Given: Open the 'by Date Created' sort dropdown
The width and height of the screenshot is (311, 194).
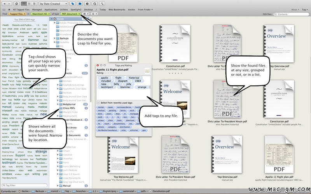Looking at the screenshot, I should click(x=53, y=3).
